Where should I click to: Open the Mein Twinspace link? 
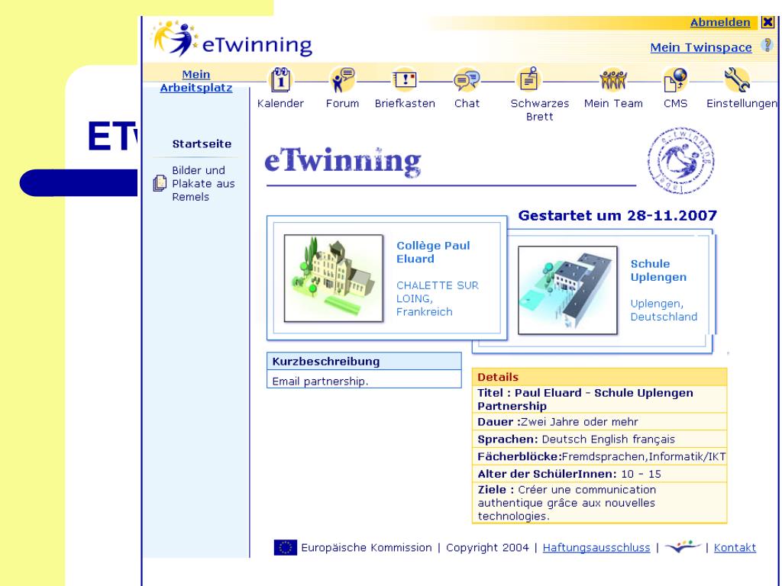pyautogui.click(x=701, y=47)
